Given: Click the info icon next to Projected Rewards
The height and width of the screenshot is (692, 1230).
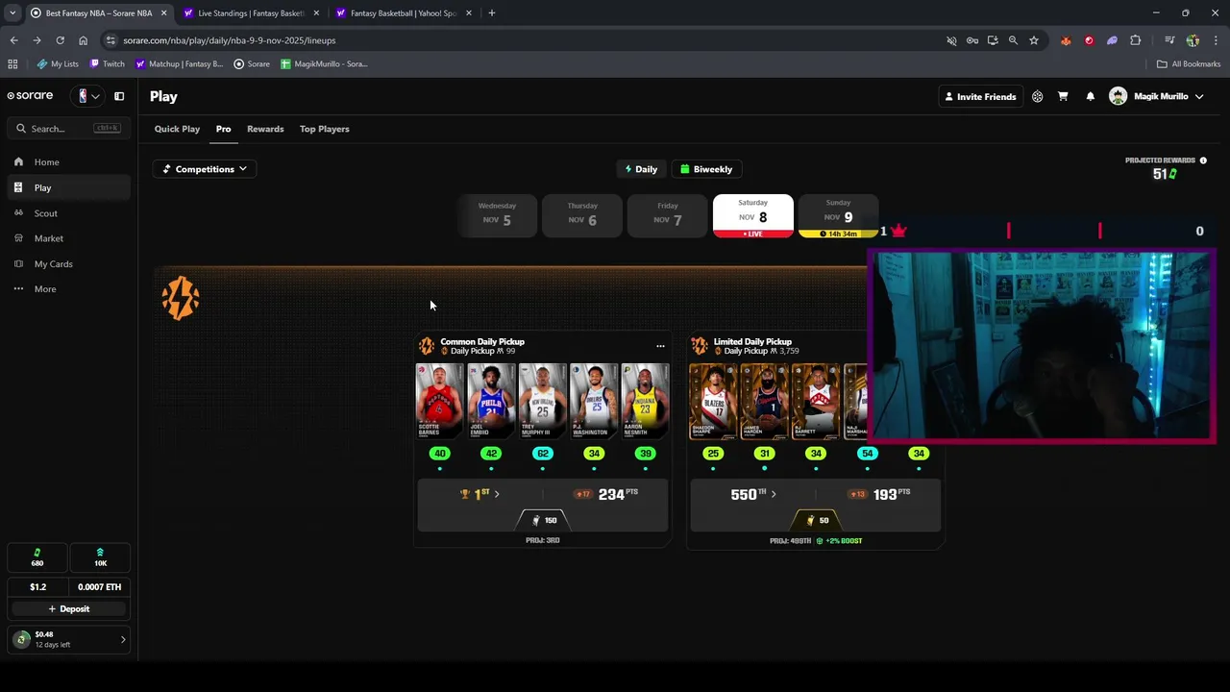Looking at the screenshot, I should point(1203,161).
